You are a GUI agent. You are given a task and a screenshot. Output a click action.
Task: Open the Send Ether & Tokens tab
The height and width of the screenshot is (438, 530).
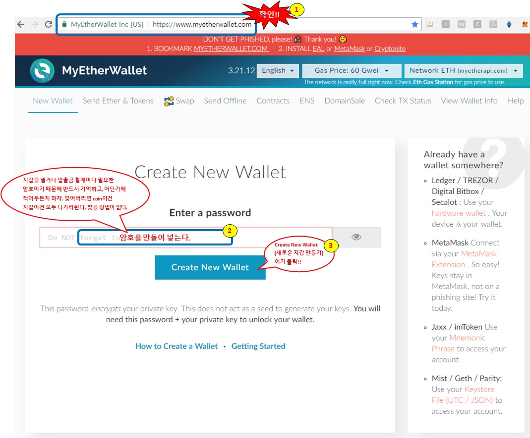click(x=118, y=101)
